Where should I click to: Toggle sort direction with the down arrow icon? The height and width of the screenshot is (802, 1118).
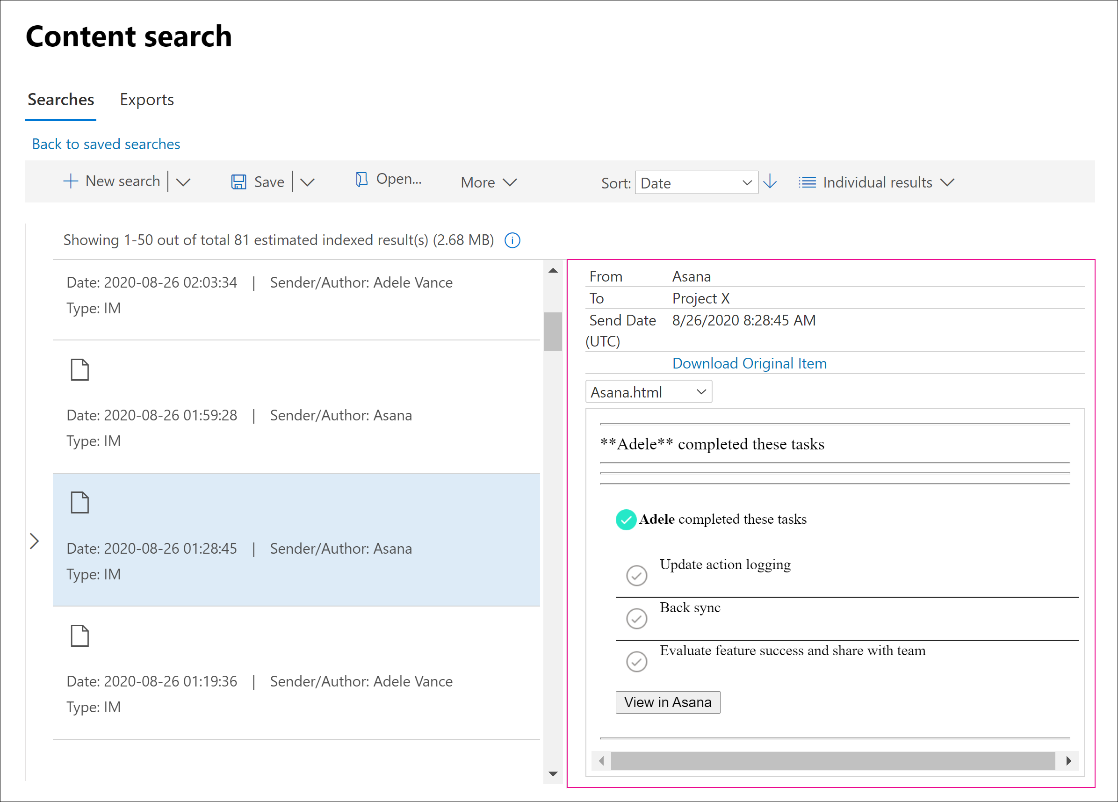(770, 182)
